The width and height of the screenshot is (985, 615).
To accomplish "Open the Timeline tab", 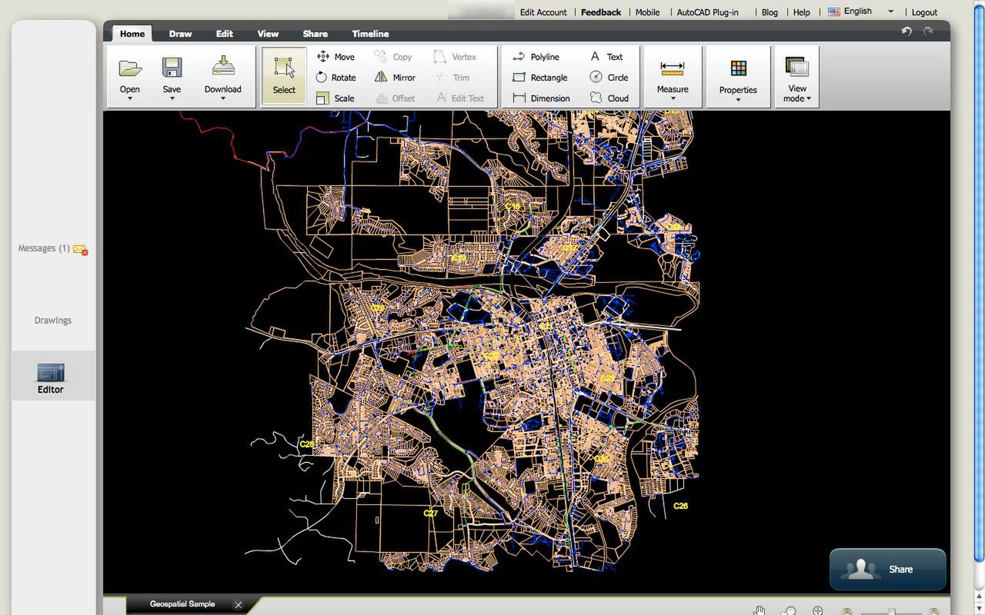I will click(x=370, y=33).
